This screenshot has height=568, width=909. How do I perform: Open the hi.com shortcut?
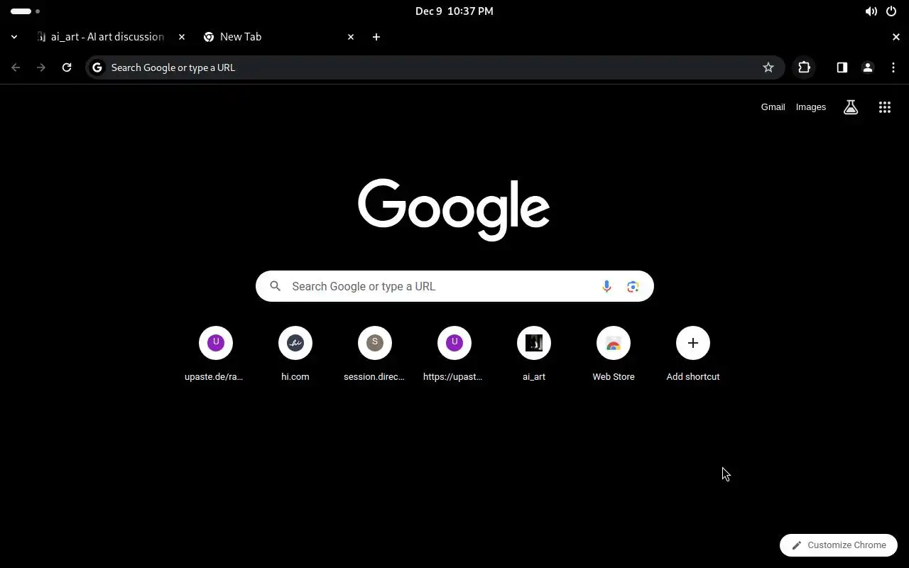(295, 354)
